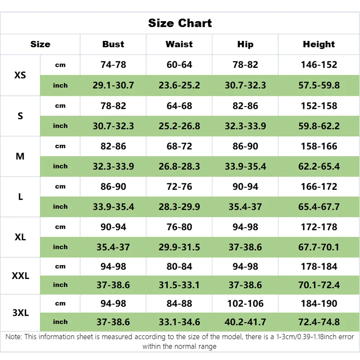
Task: Click XS bust value 74-78
Action: 113,65
